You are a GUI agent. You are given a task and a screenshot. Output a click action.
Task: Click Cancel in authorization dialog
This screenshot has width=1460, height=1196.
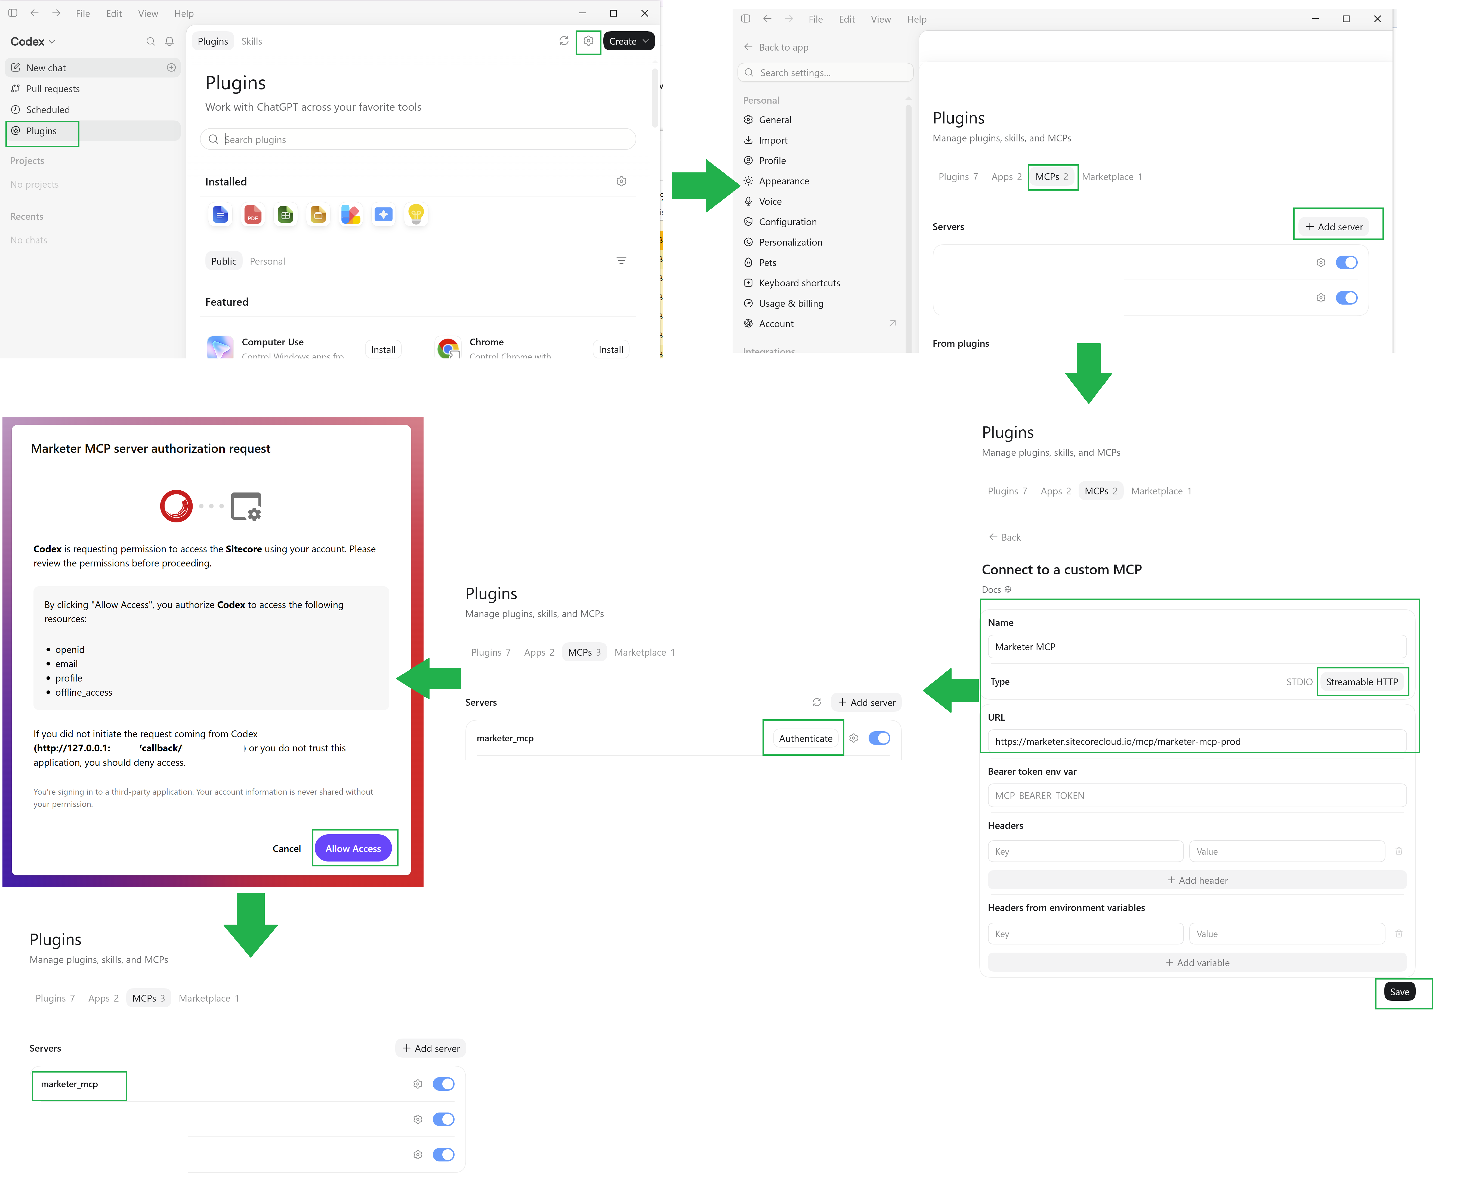click(287, 848)
